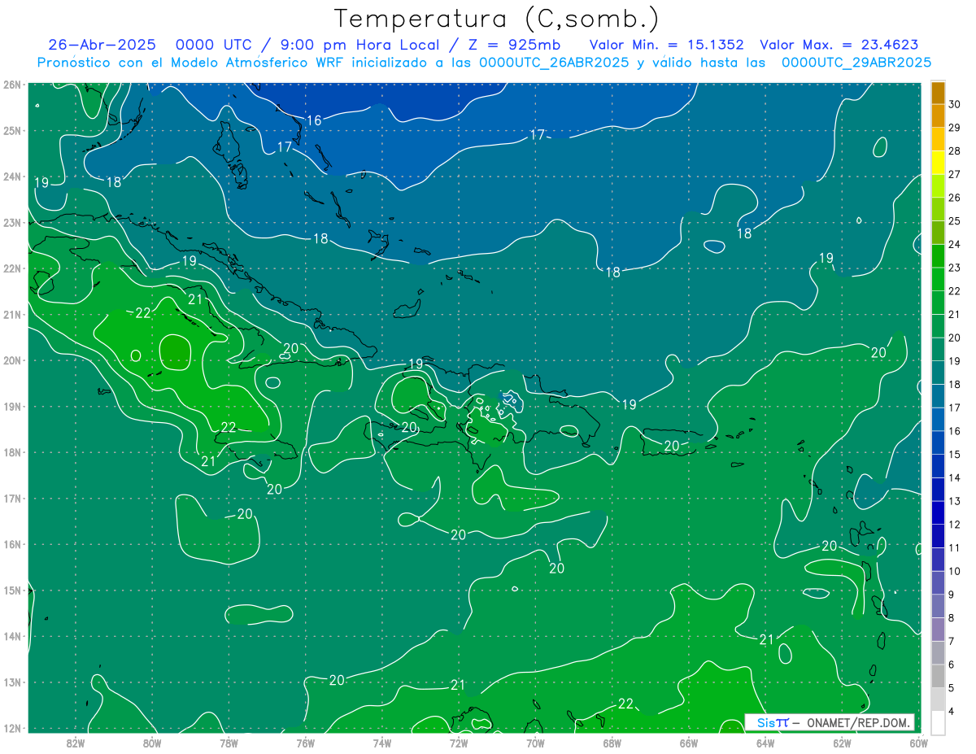976x754 pixels.
Task: Pick the white swatch below scale label 4
Action: coord(938,722)
